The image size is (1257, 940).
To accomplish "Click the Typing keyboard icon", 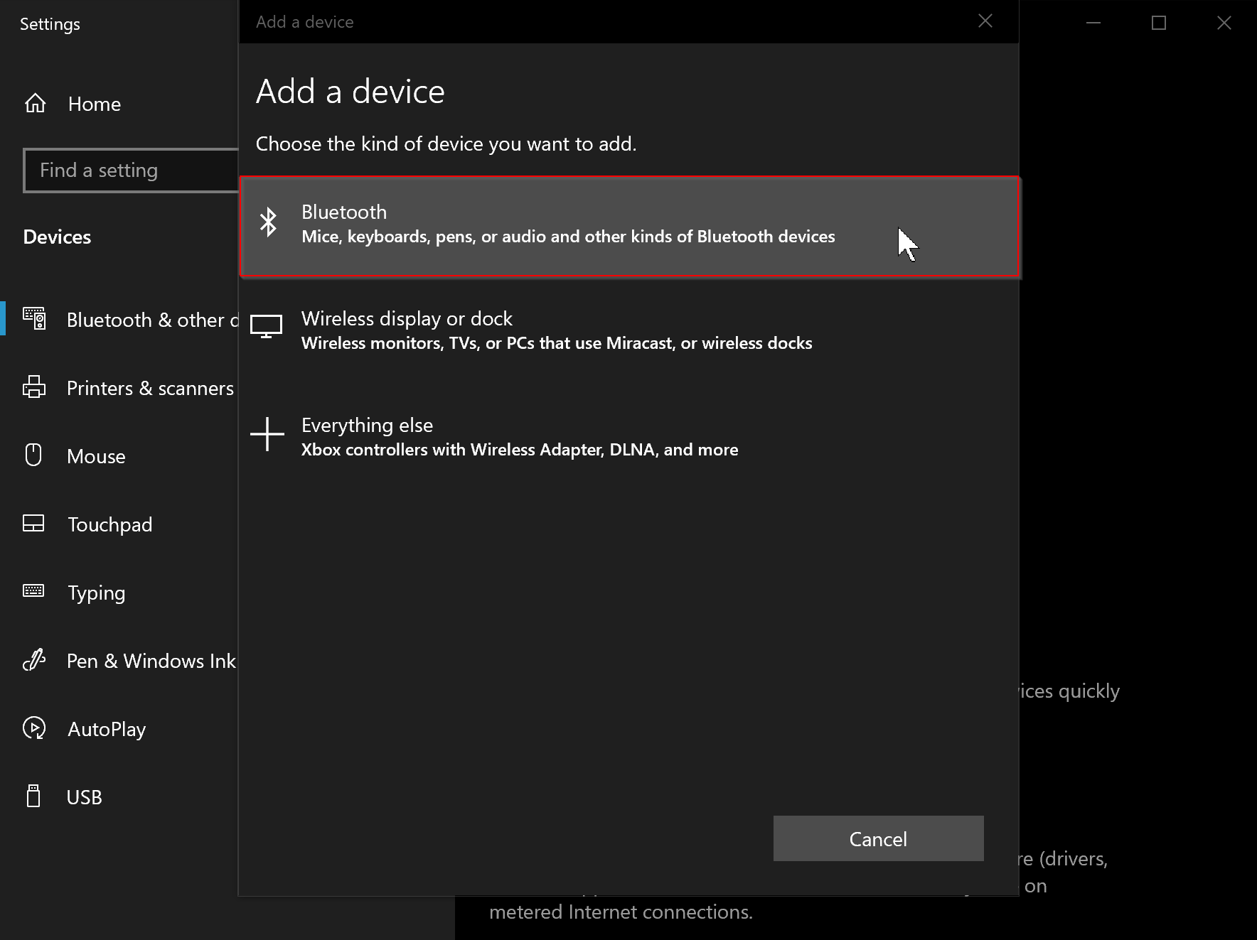I will coord(33,591).
